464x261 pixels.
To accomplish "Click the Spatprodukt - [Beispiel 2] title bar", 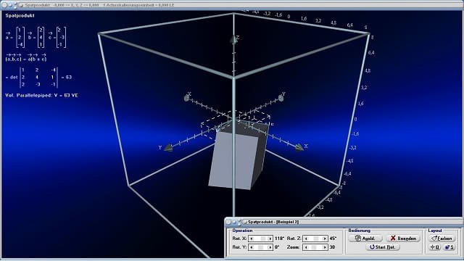I will (343, 222).
